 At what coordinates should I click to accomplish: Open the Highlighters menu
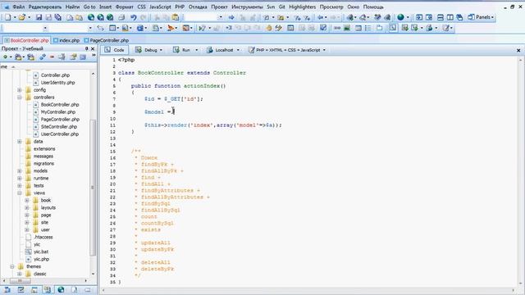pos(303,7)
